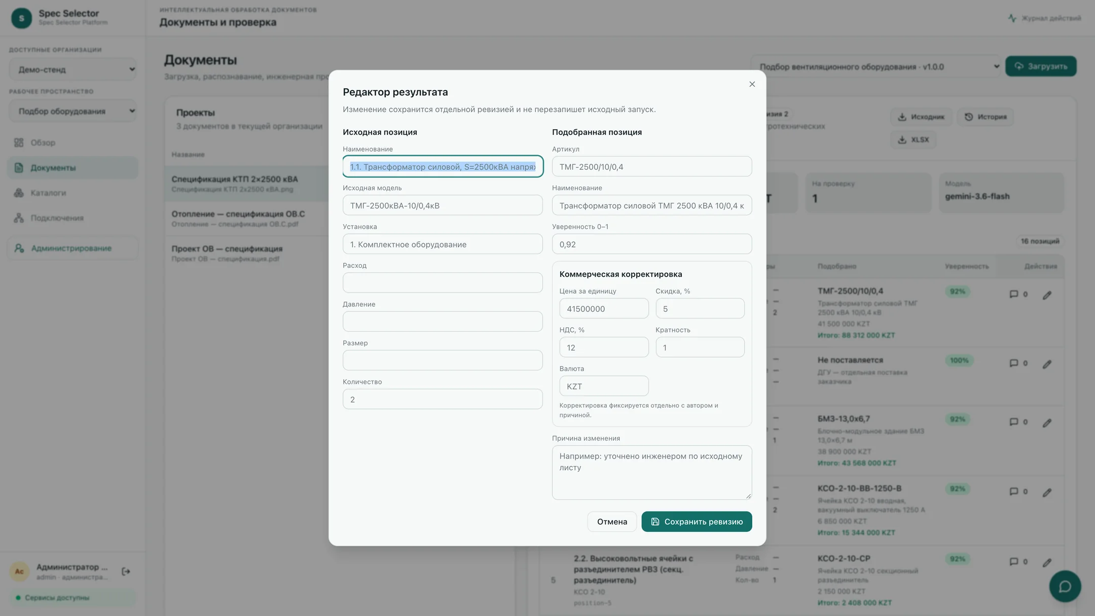Click the НДС percent field

click(x=604, y=347)
